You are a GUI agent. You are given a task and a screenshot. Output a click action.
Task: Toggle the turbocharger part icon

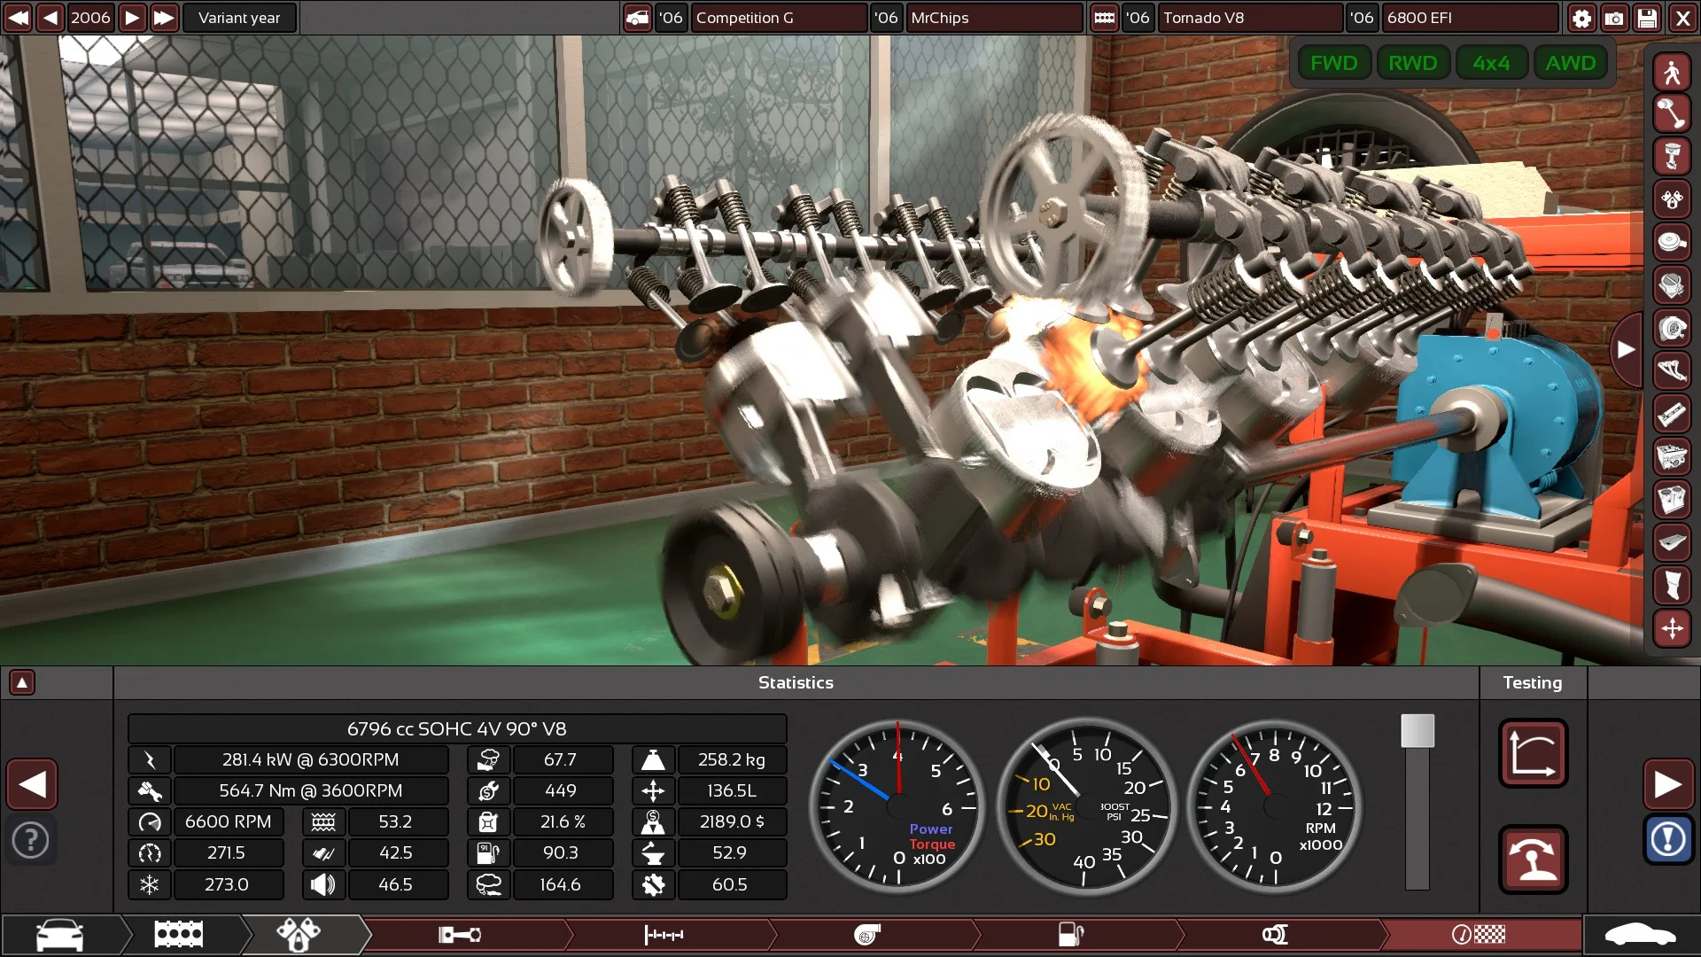pyautogui.click(x=1672, y=329)
